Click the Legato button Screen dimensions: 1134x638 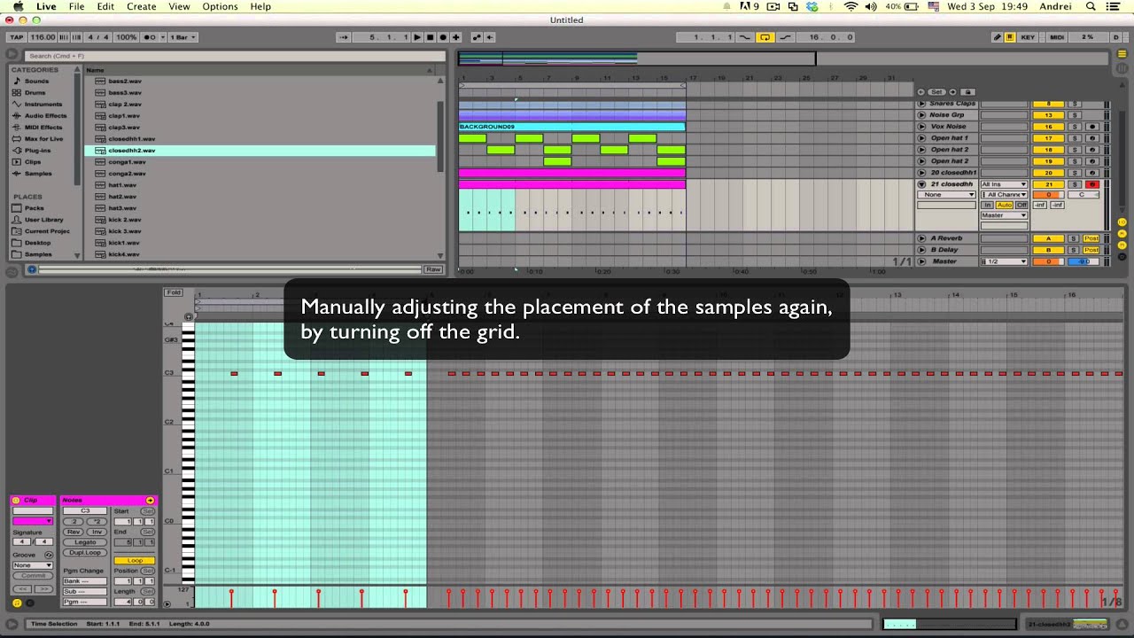[85, 542]
